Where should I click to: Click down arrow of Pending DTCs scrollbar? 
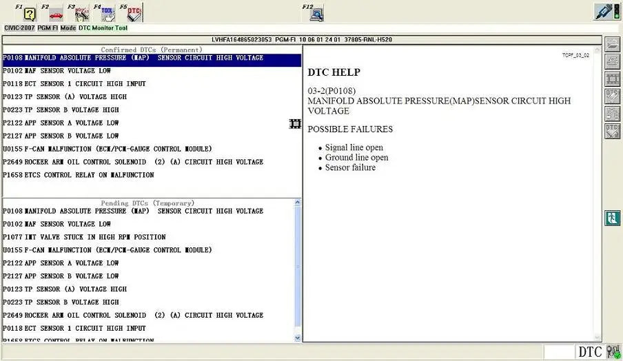coord(297,338)
